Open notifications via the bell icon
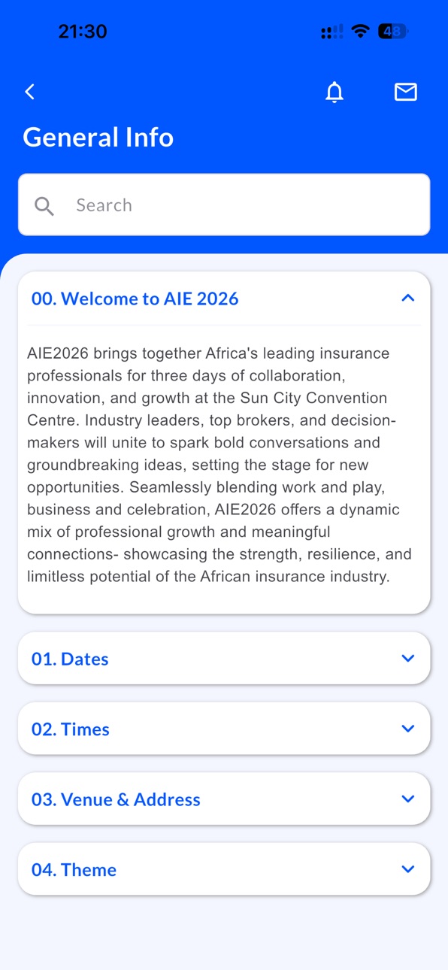This screenshot has width=448, height=970. click(334, 92)
